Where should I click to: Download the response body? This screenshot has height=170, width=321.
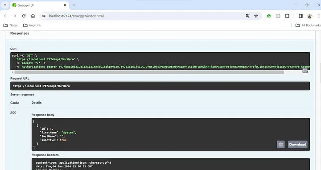[298, 145]
